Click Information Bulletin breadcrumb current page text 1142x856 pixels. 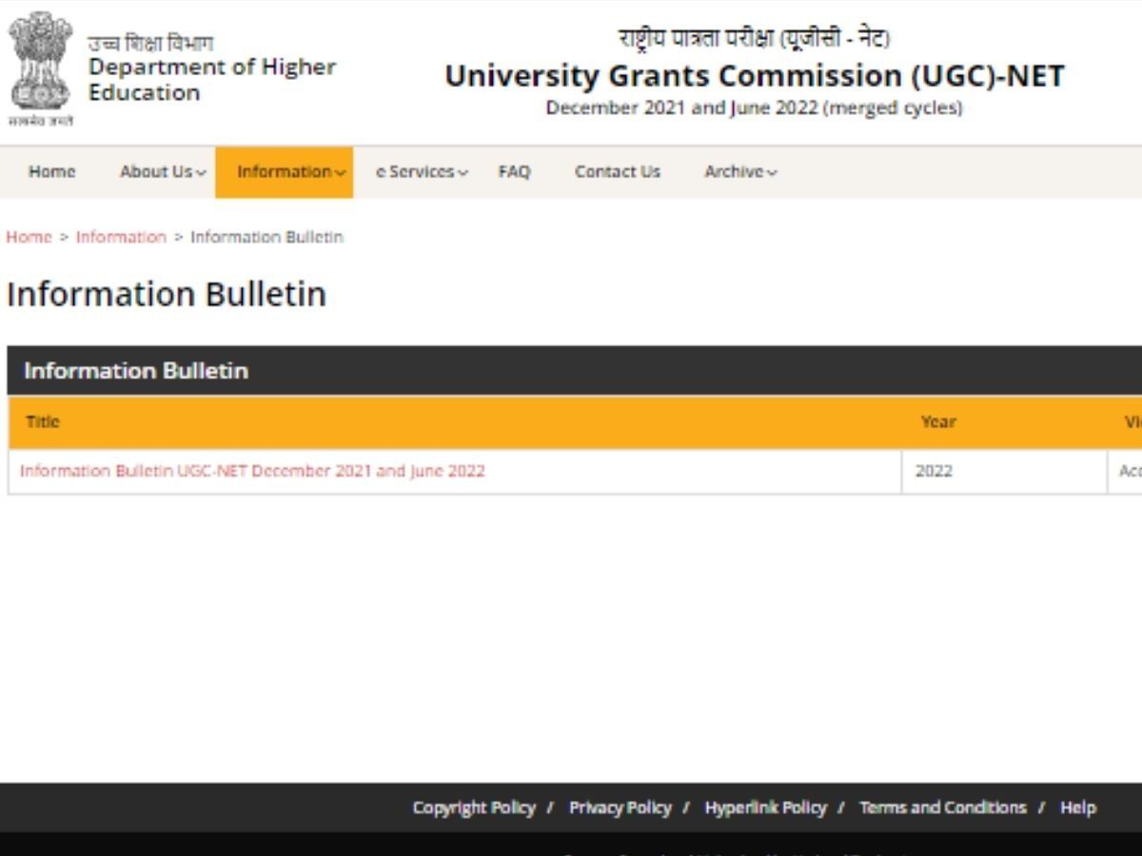[x=266, y=237]
